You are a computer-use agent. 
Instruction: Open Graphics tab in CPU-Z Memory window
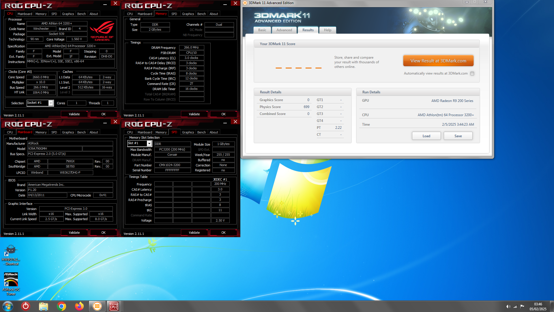[x=188, y=14]
